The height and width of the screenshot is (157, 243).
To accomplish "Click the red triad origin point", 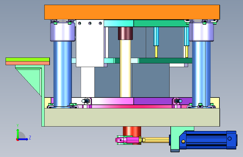I will pyautogui.click(x=17, y=139).
